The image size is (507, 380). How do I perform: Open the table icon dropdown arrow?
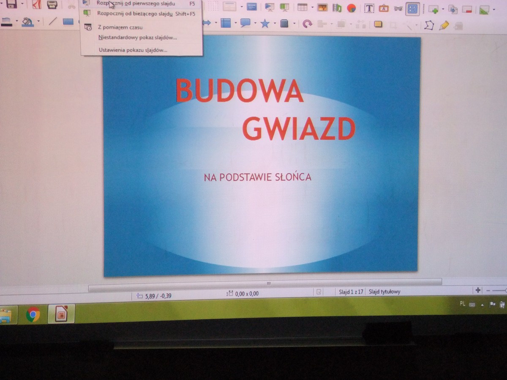[313, 8]
